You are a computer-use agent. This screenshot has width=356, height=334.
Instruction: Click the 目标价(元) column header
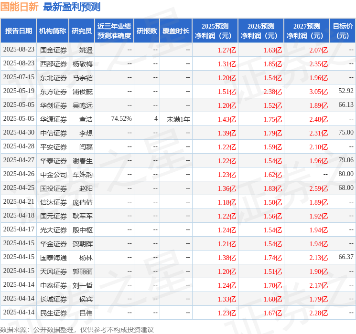pos(343,31)
